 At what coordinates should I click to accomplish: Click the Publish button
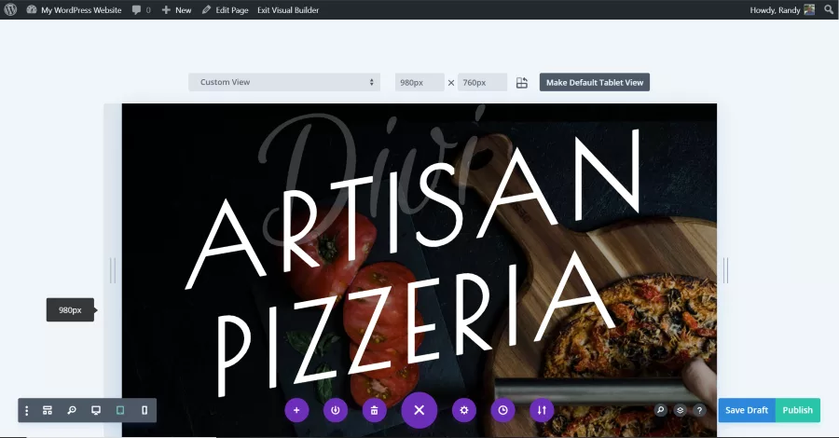(x=797, y=410)
